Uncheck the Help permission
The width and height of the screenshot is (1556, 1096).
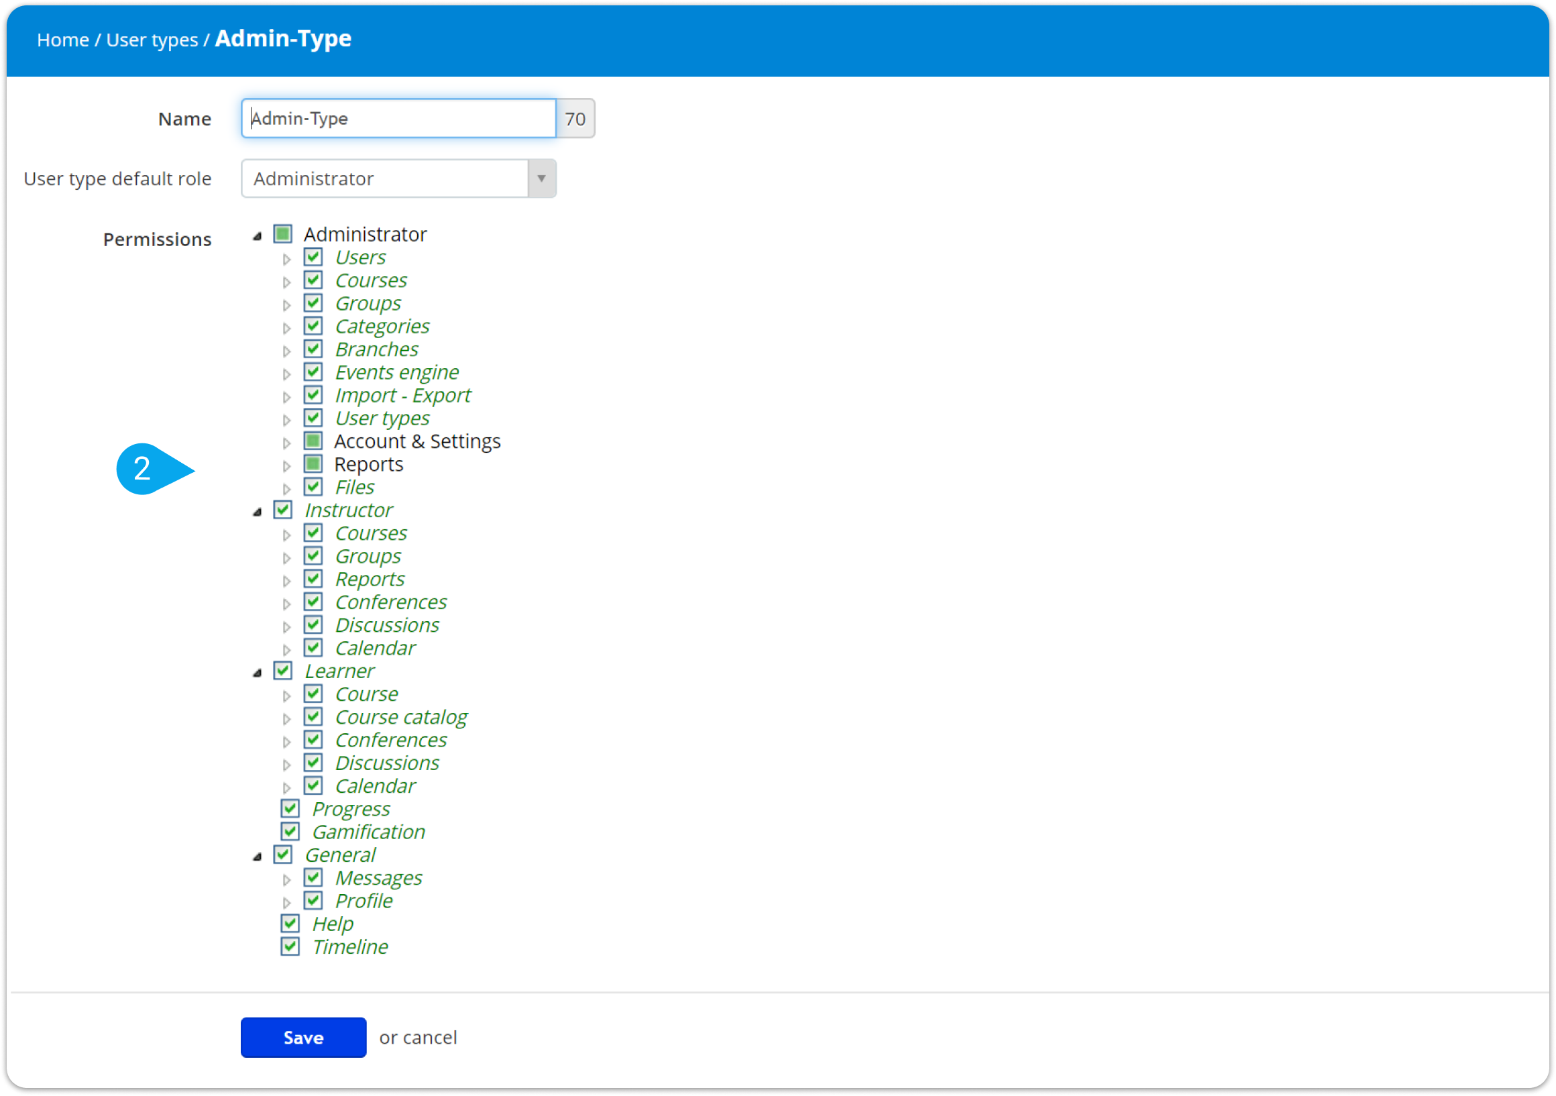[x=289, y=923]
